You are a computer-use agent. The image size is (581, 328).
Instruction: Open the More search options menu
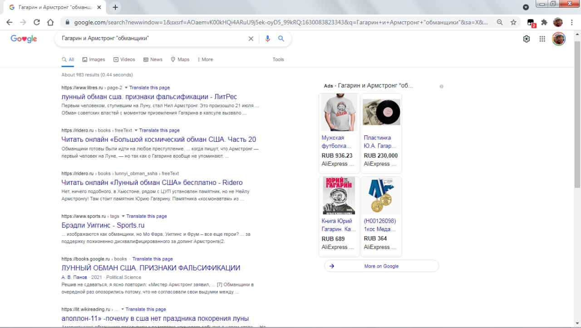click(x=205, y=60)
